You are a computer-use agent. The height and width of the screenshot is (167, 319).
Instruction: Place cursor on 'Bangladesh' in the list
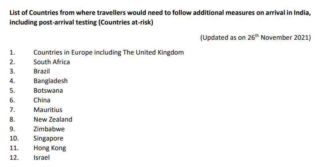pos(50,81)
